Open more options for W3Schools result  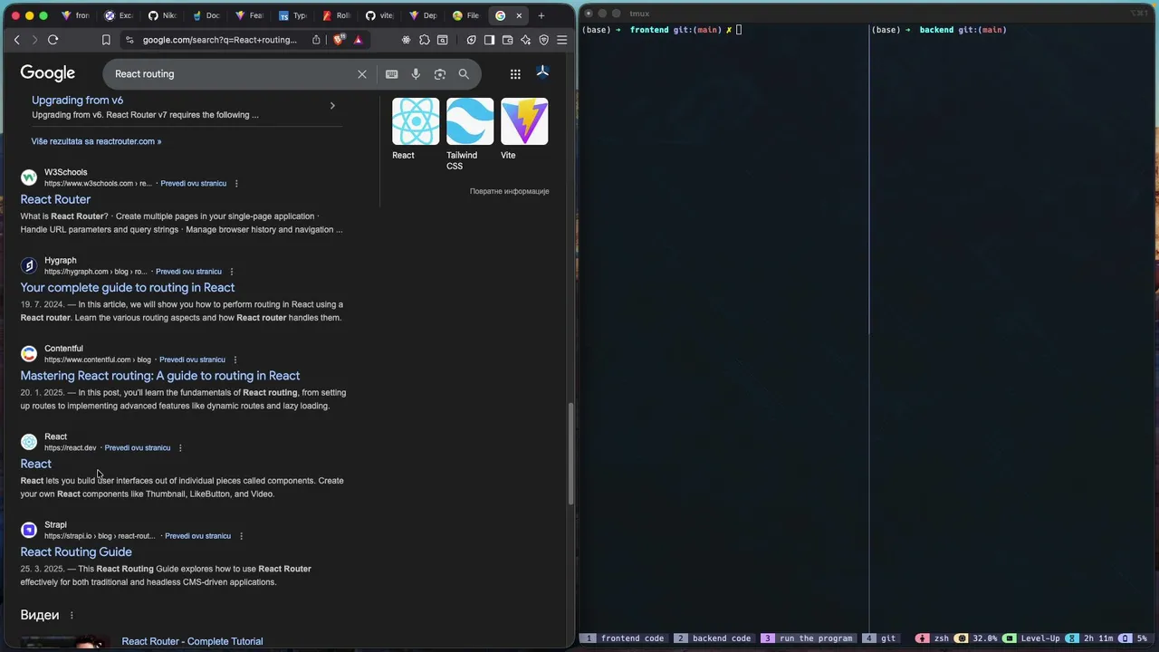point(236,184)
